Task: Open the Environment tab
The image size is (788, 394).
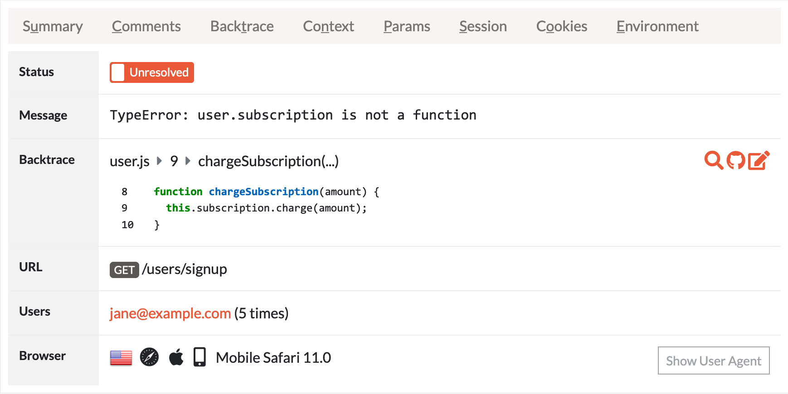Action: point(657,26)
